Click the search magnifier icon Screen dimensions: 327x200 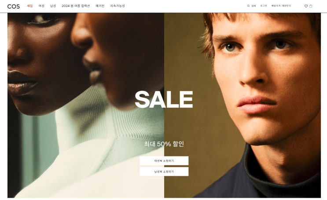pos(248,6)
